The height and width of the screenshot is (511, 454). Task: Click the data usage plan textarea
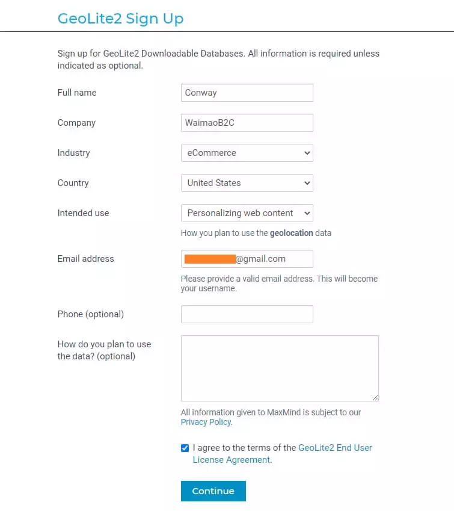[x=280, y=367]
